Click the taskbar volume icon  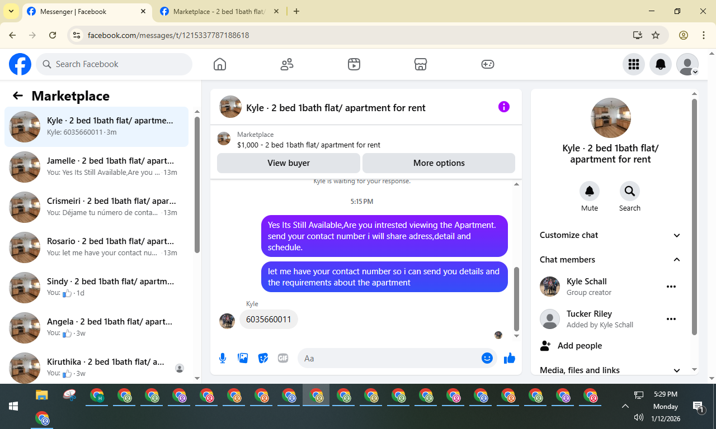[x=639, y=417]
